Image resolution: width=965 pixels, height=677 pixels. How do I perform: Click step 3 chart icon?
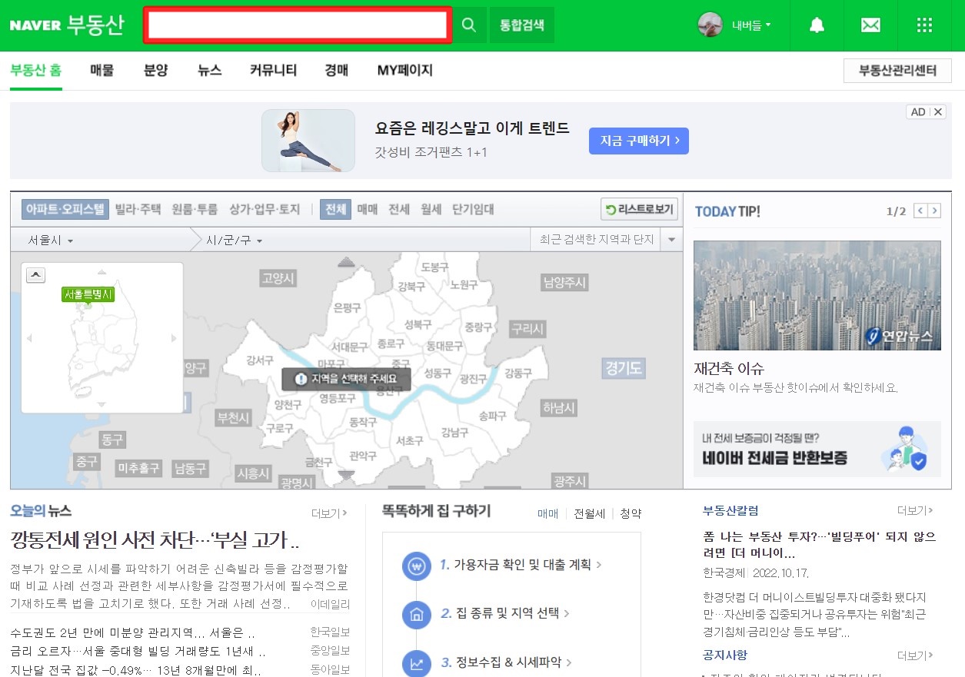point(417,663)
